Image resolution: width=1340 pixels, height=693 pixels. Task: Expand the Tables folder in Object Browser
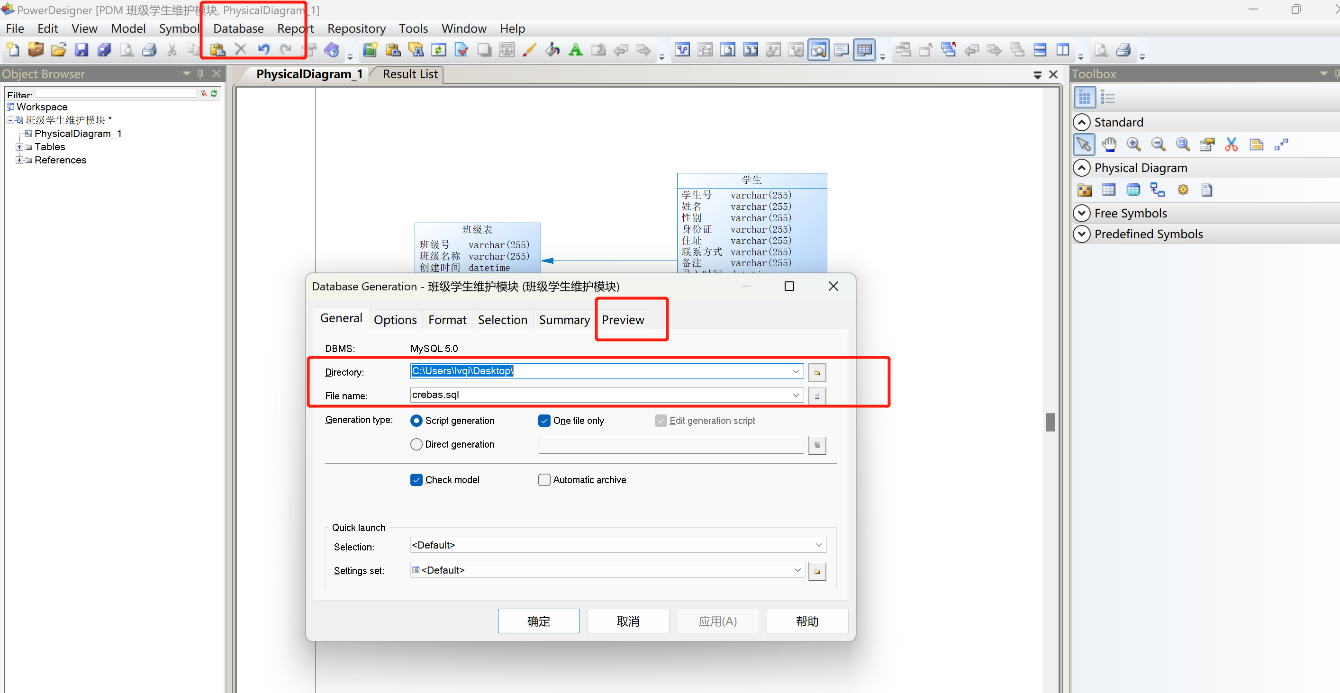click(x=19, y=147)
